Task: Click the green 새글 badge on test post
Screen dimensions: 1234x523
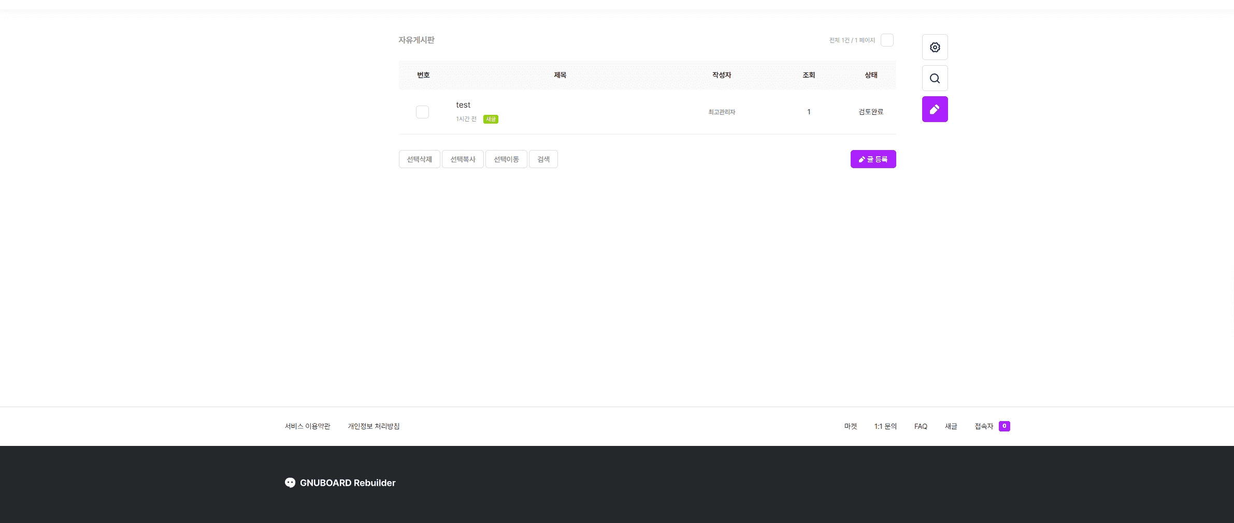Action: [491, 119]
